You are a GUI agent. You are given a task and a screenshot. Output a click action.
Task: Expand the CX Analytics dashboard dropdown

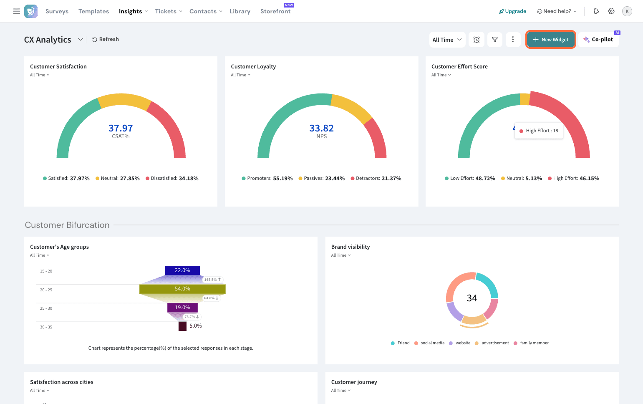(81, 40)
